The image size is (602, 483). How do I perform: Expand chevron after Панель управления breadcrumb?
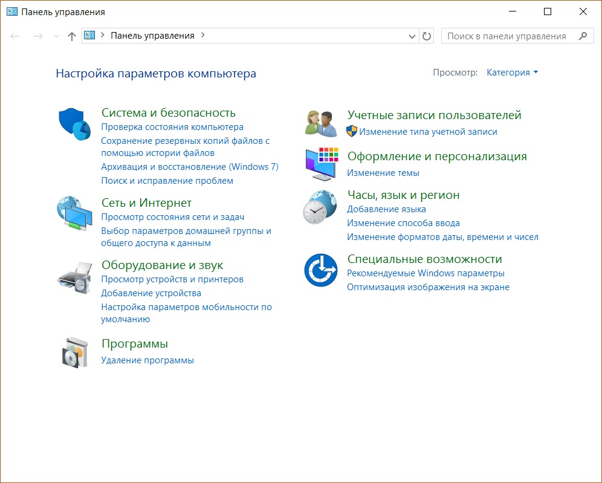coord(203,36)
